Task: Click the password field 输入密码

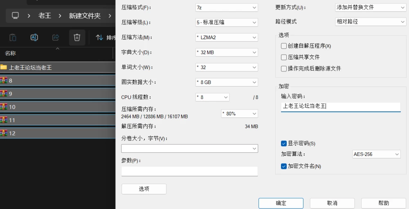Action: pyautogui.click(x=341, y=107)
